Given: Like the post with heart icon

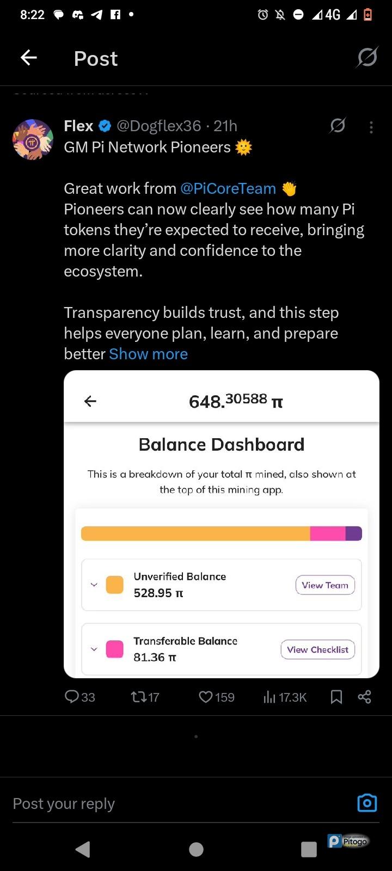Looking at the screenshot, I should pos(206,696).
